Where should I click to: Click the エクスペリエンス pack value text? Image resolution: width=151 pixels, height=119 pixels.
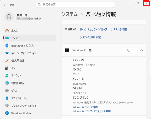click(x=103, y=102)
